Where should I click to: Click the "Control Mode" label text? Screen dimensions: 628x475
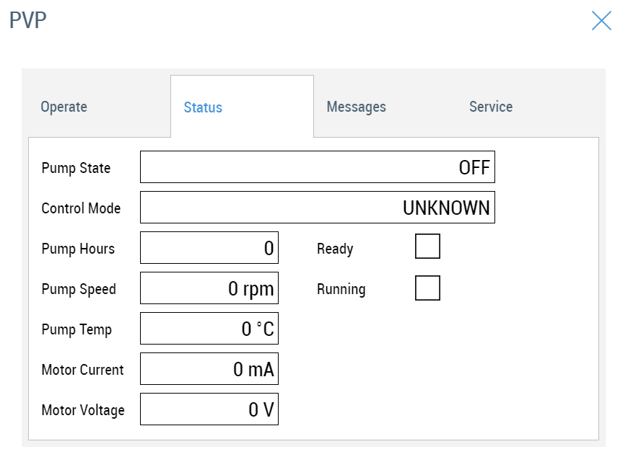pyautogui.click(x=81, y=208)
